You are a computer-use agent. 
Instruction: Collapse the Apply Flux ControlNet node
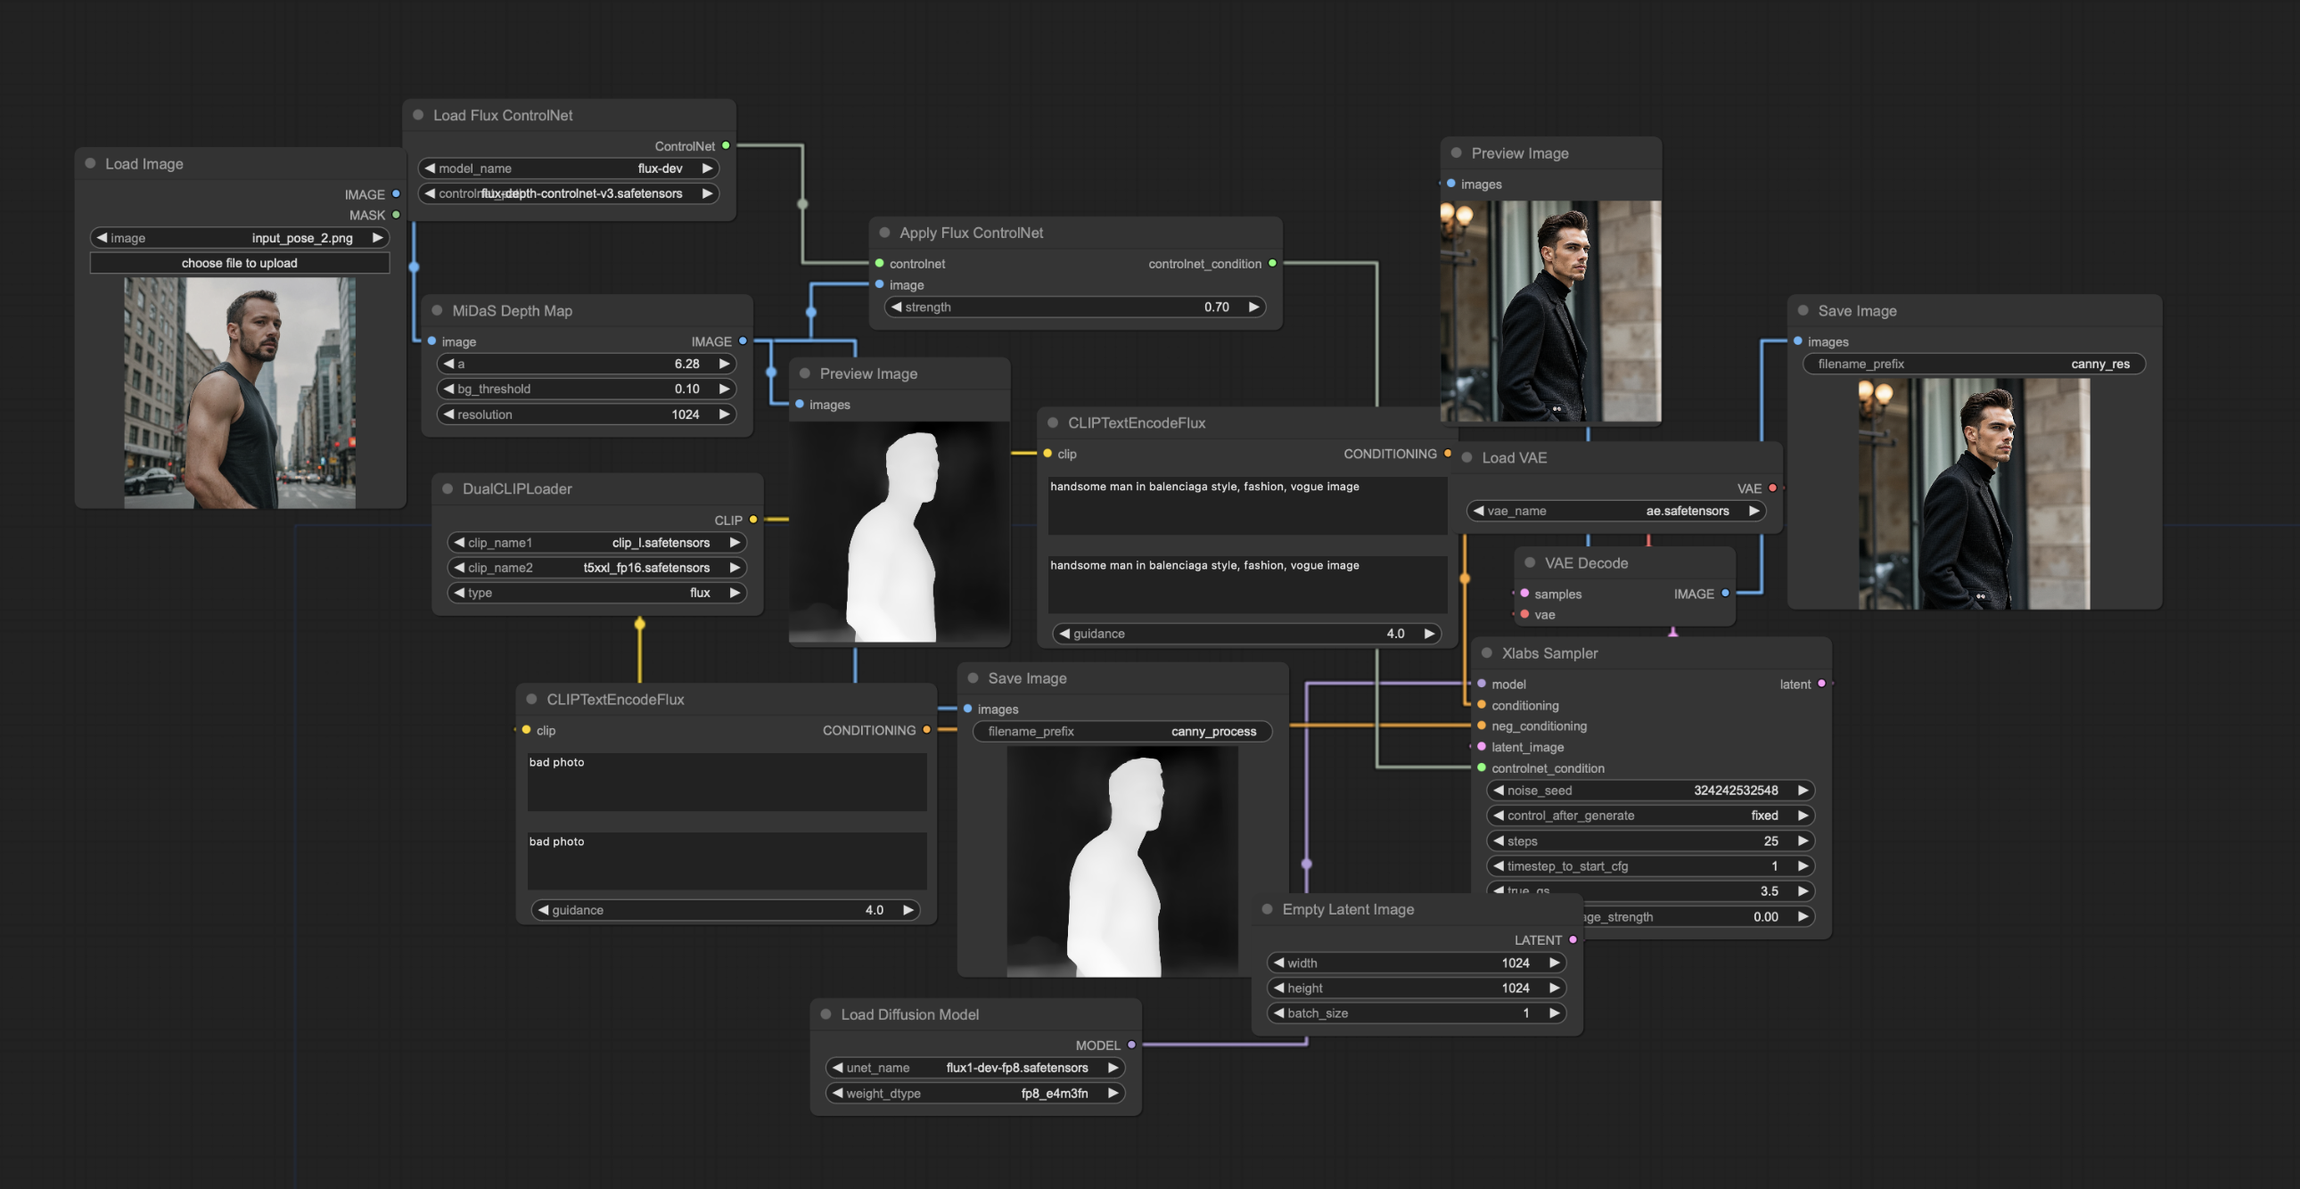[885, 232]
